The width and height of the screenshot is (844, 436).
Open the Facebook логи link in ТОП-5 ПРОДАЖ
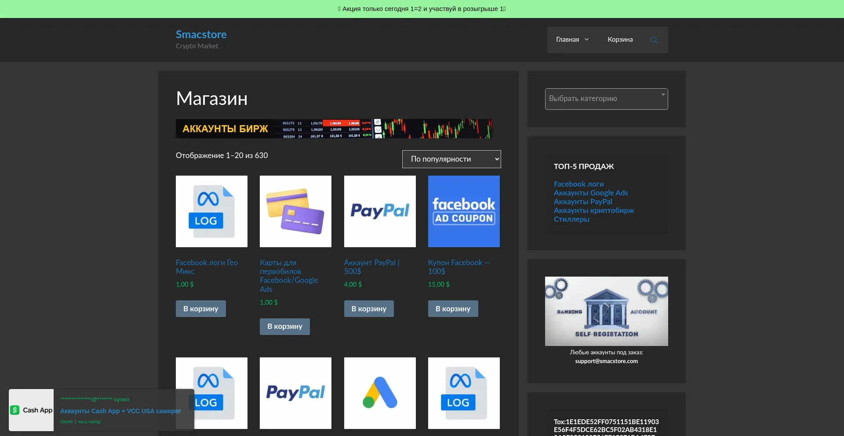[x=578, y=184]
